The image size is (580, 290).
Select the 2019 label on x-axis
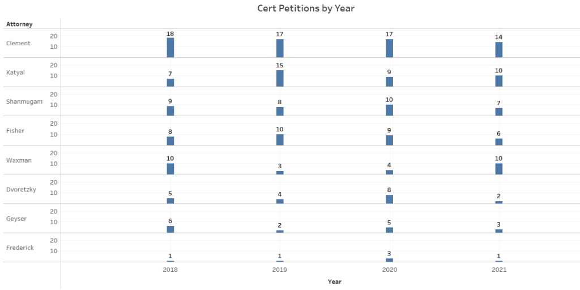(x=280, y=270)
